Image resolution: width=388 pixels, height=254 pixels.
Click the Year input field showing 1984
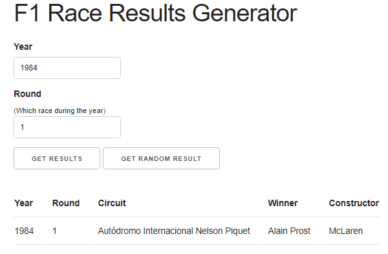(x=67, y=68)
